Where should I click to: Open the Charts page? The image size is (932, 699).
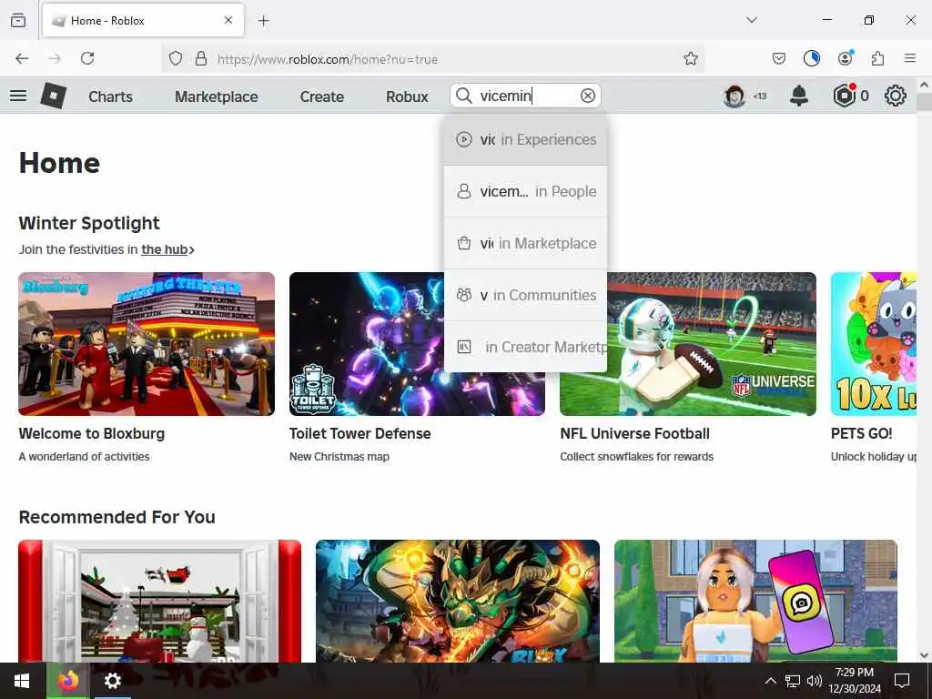[110, 96]
